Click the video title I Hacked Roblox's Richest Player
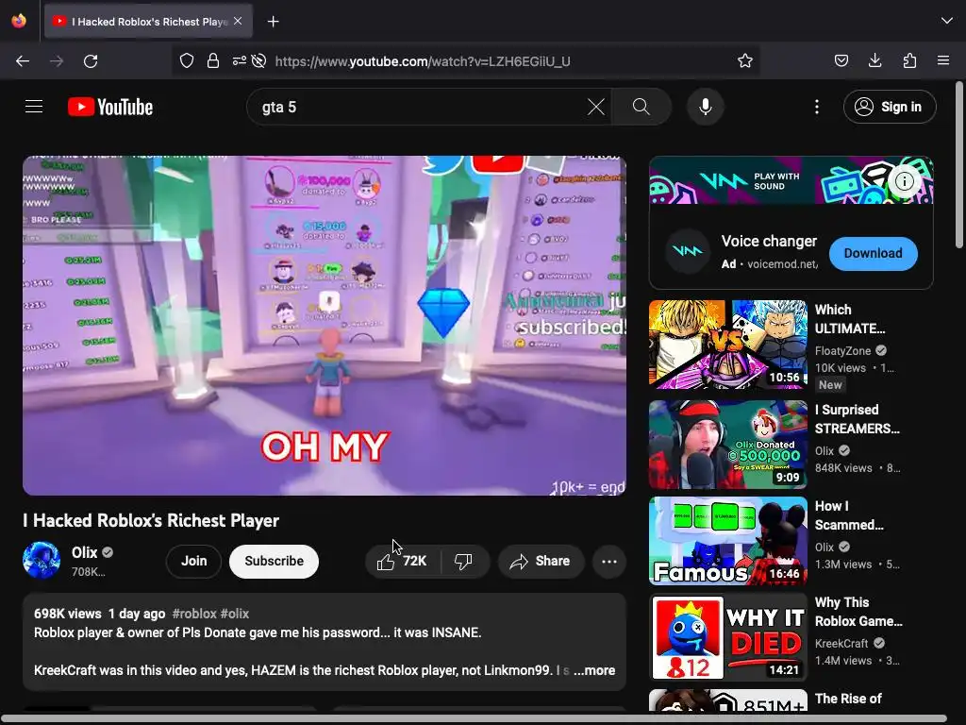Viewport: 966px width, 725px height. coord(151,520)
